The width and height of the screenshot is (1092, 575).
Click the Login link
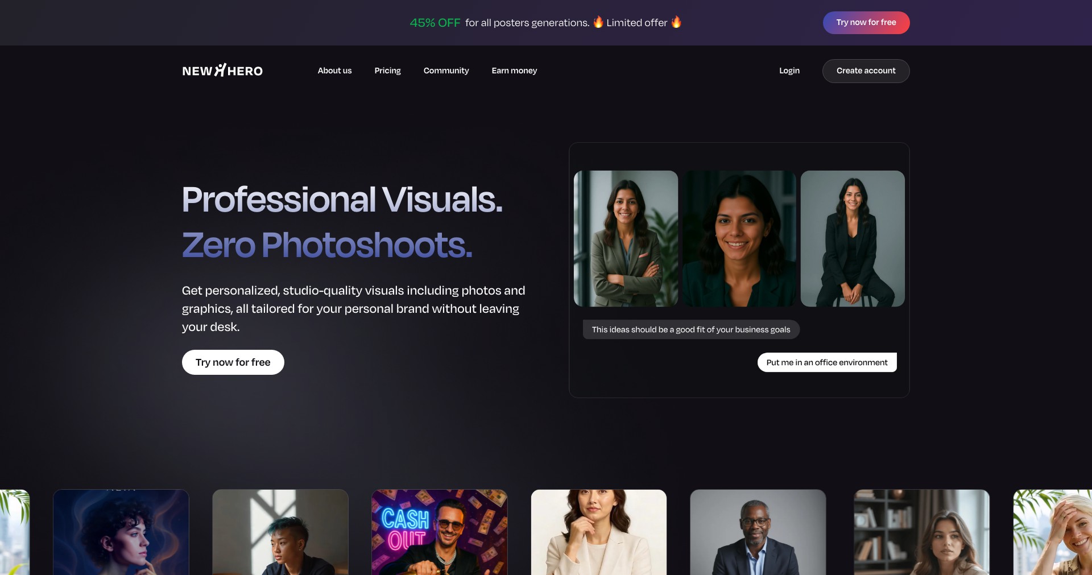[789, 71]
